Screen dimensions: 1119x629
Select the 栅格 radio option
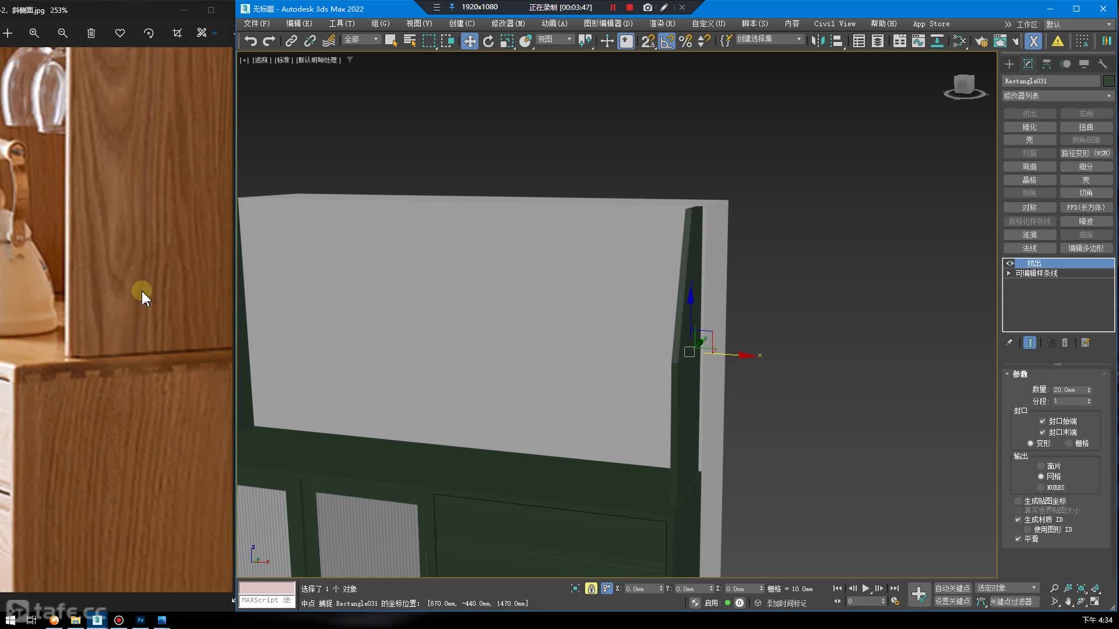point(1069,443)
